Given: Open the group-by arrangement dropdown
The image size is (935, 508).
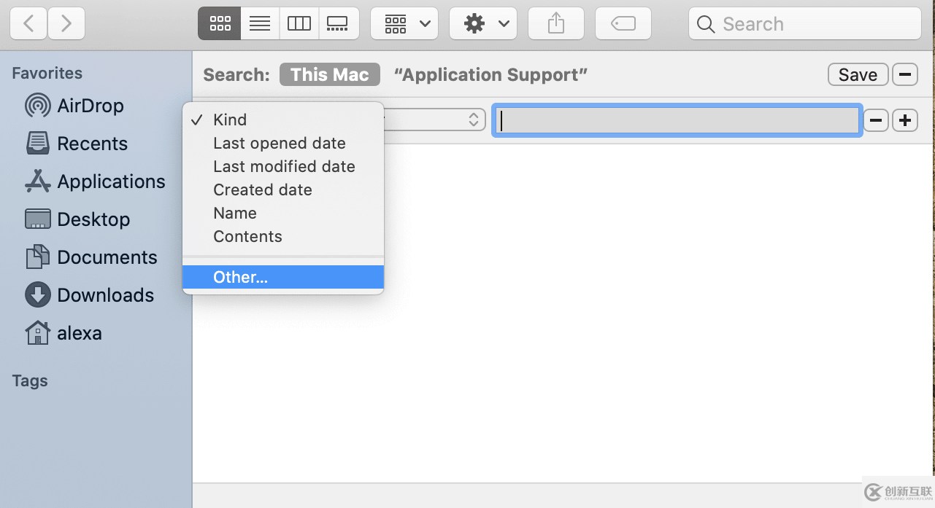Looking at the screenshot, I should point(404,24).
